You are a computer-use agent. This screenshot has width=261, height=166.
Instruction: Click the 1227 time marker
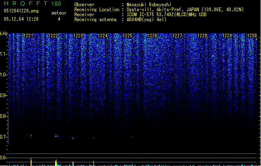tap(178, 36)
